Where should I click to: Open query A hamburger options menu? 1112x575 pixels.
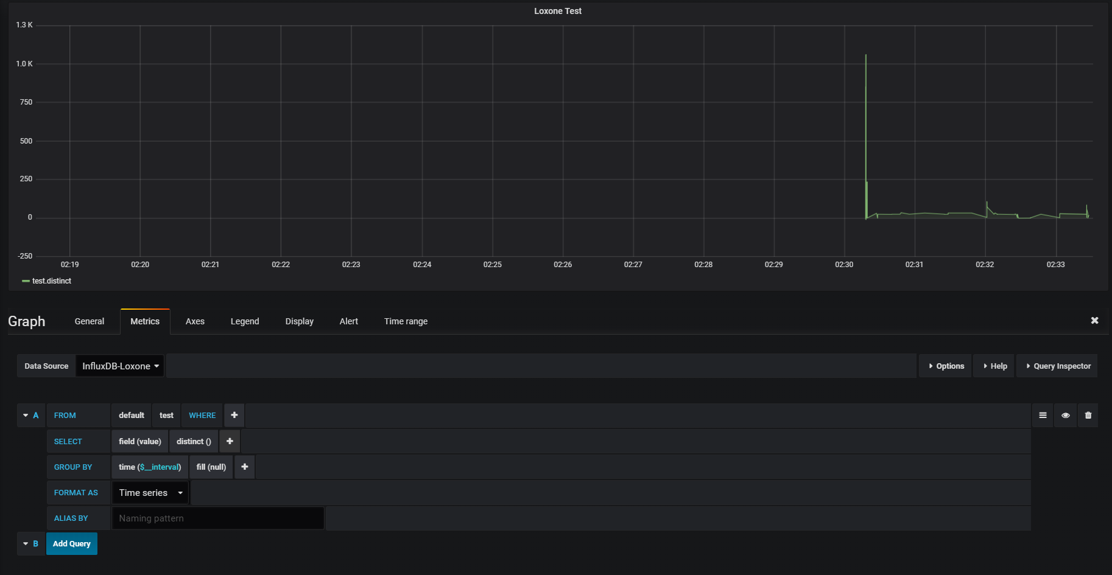(1043, 416)
